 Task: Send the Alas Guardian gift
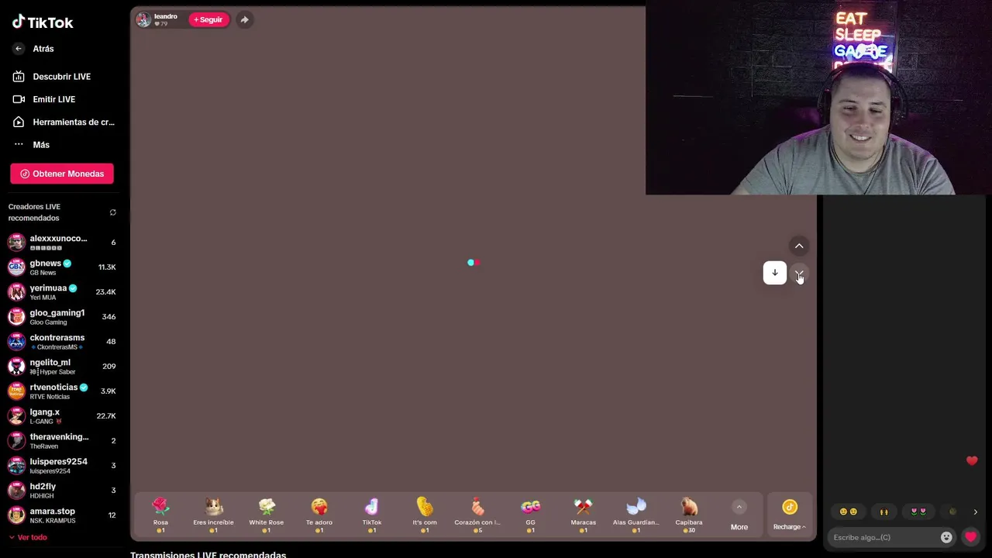635,515
